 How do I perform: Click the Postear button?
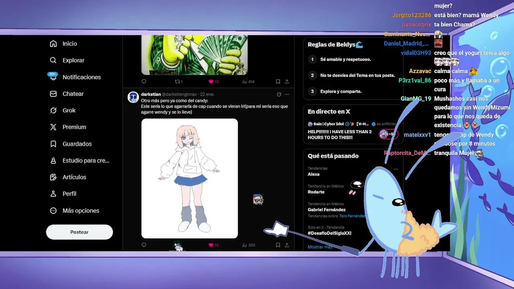[x=80, y=232]
